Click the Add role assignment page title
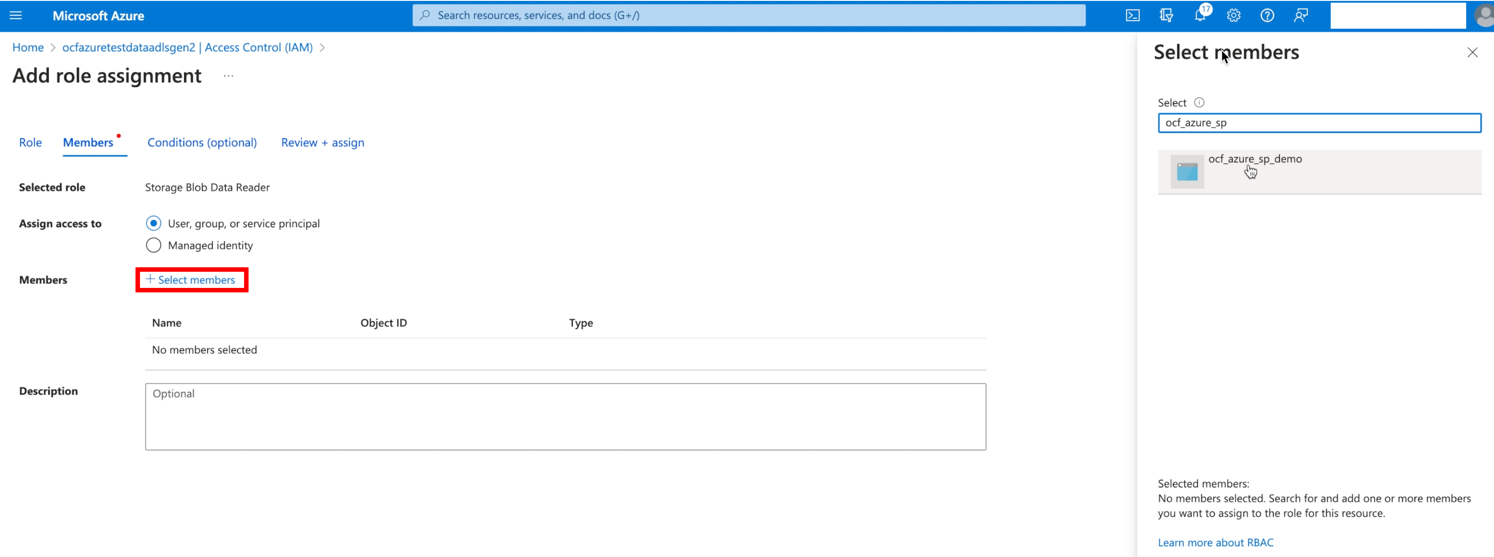 [107, 76]
